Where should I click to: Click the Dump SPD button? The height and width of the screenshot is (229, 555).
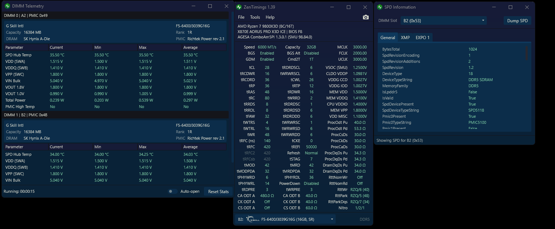[517, 20]
